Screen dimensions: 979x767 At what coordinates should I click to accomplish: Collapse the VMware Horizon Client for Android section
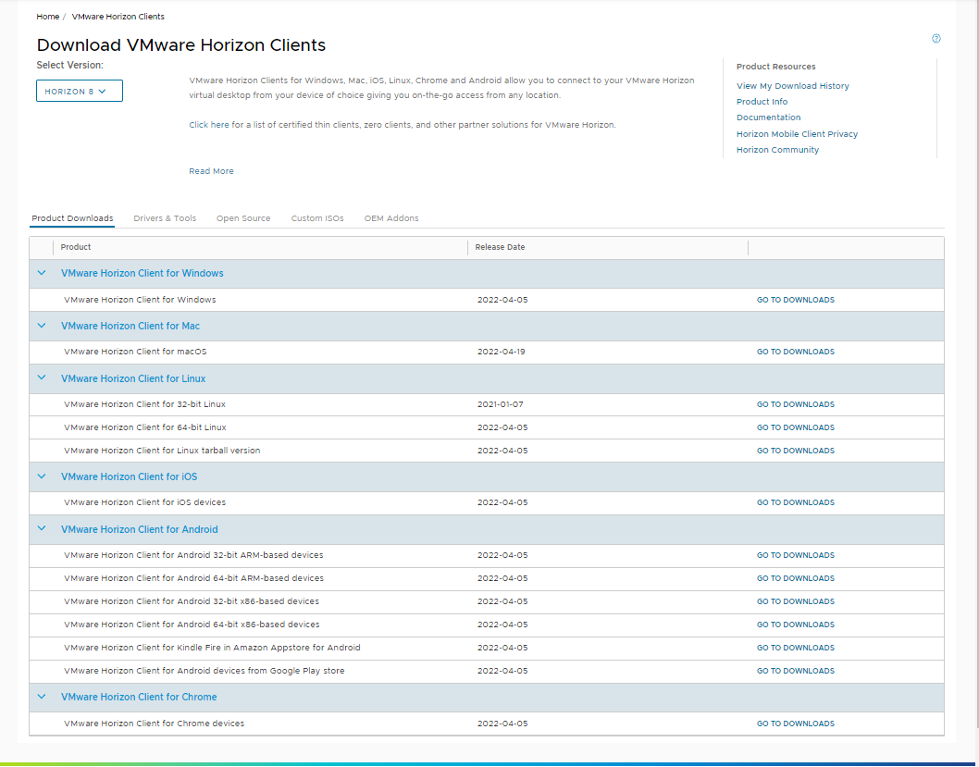41,529
